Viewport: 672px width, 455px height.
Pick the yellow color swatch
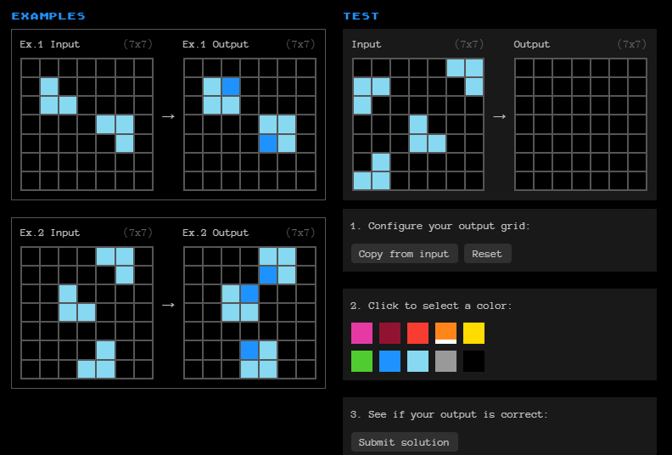pos(473,334)
